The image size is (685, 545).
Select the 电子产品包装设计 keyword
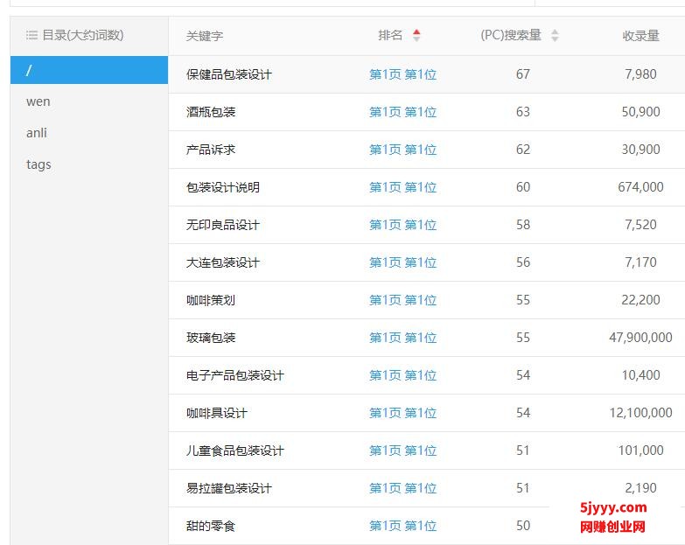tap(235, 375)
